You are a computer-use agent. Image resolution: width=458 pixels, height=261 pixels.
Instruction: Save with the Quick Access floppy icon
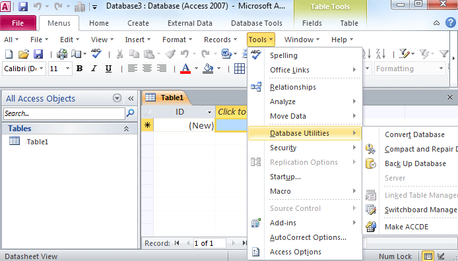point(23,7)
